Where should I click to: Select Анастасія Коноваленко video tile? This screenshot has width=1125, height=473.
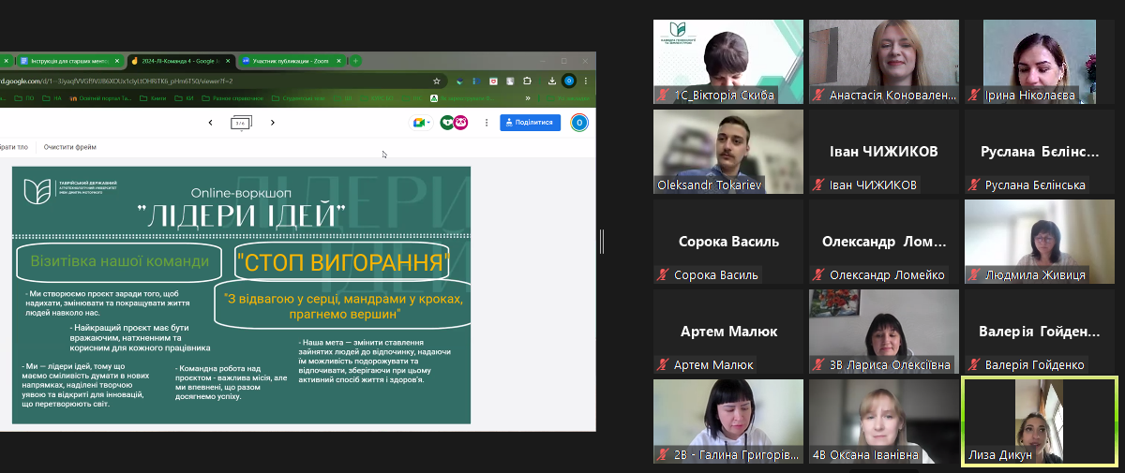884,62
